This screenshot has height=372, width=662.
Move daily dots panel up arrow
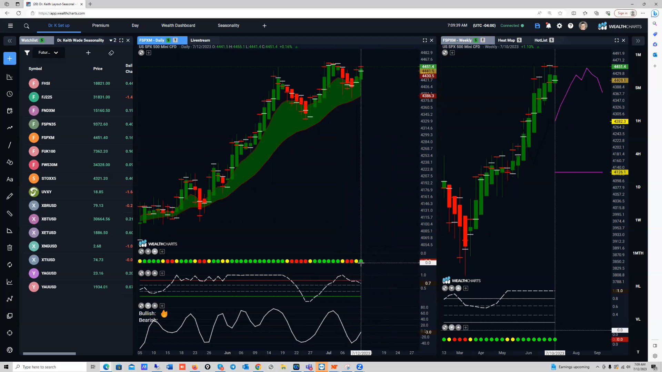tap(155, 252)
